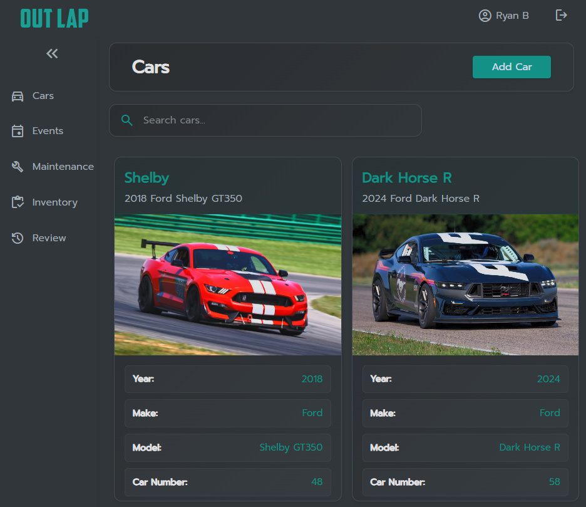Click the logout icon in header
This screenshot has width=586, height=507.
562,16
